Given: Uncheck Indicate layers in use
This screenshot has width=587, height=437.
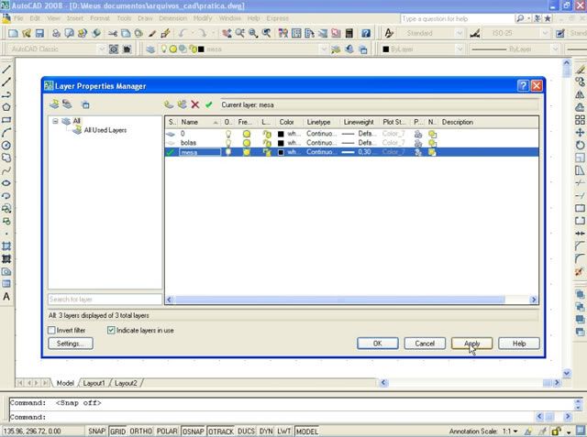Looking at the screenshot, I should coord(111,330).
